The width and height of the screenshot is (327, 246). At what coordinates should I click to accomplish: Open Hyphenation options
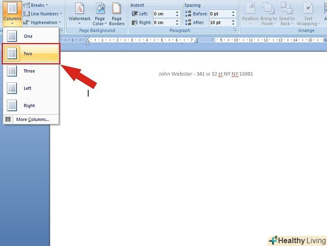click(42, 22)
